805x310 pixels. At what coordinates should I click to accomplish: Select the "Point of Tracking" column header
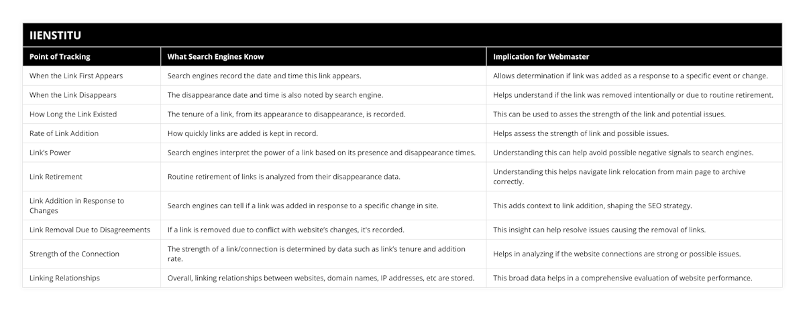tap(60, 57)
